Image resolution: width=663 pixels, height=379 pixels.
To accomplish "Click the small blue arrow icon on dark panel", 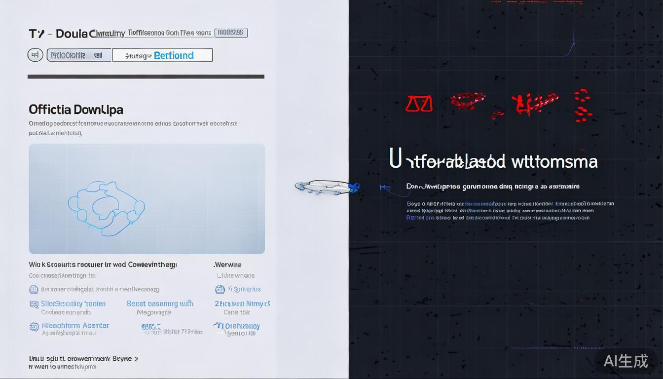I will 385,188.
